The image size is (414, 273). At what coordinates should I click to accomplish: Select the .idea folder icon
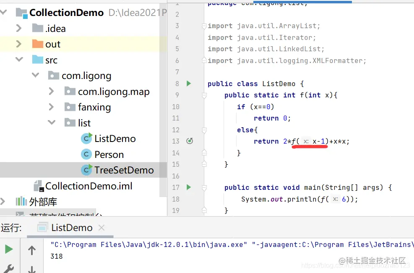click(x=37, y=28)
